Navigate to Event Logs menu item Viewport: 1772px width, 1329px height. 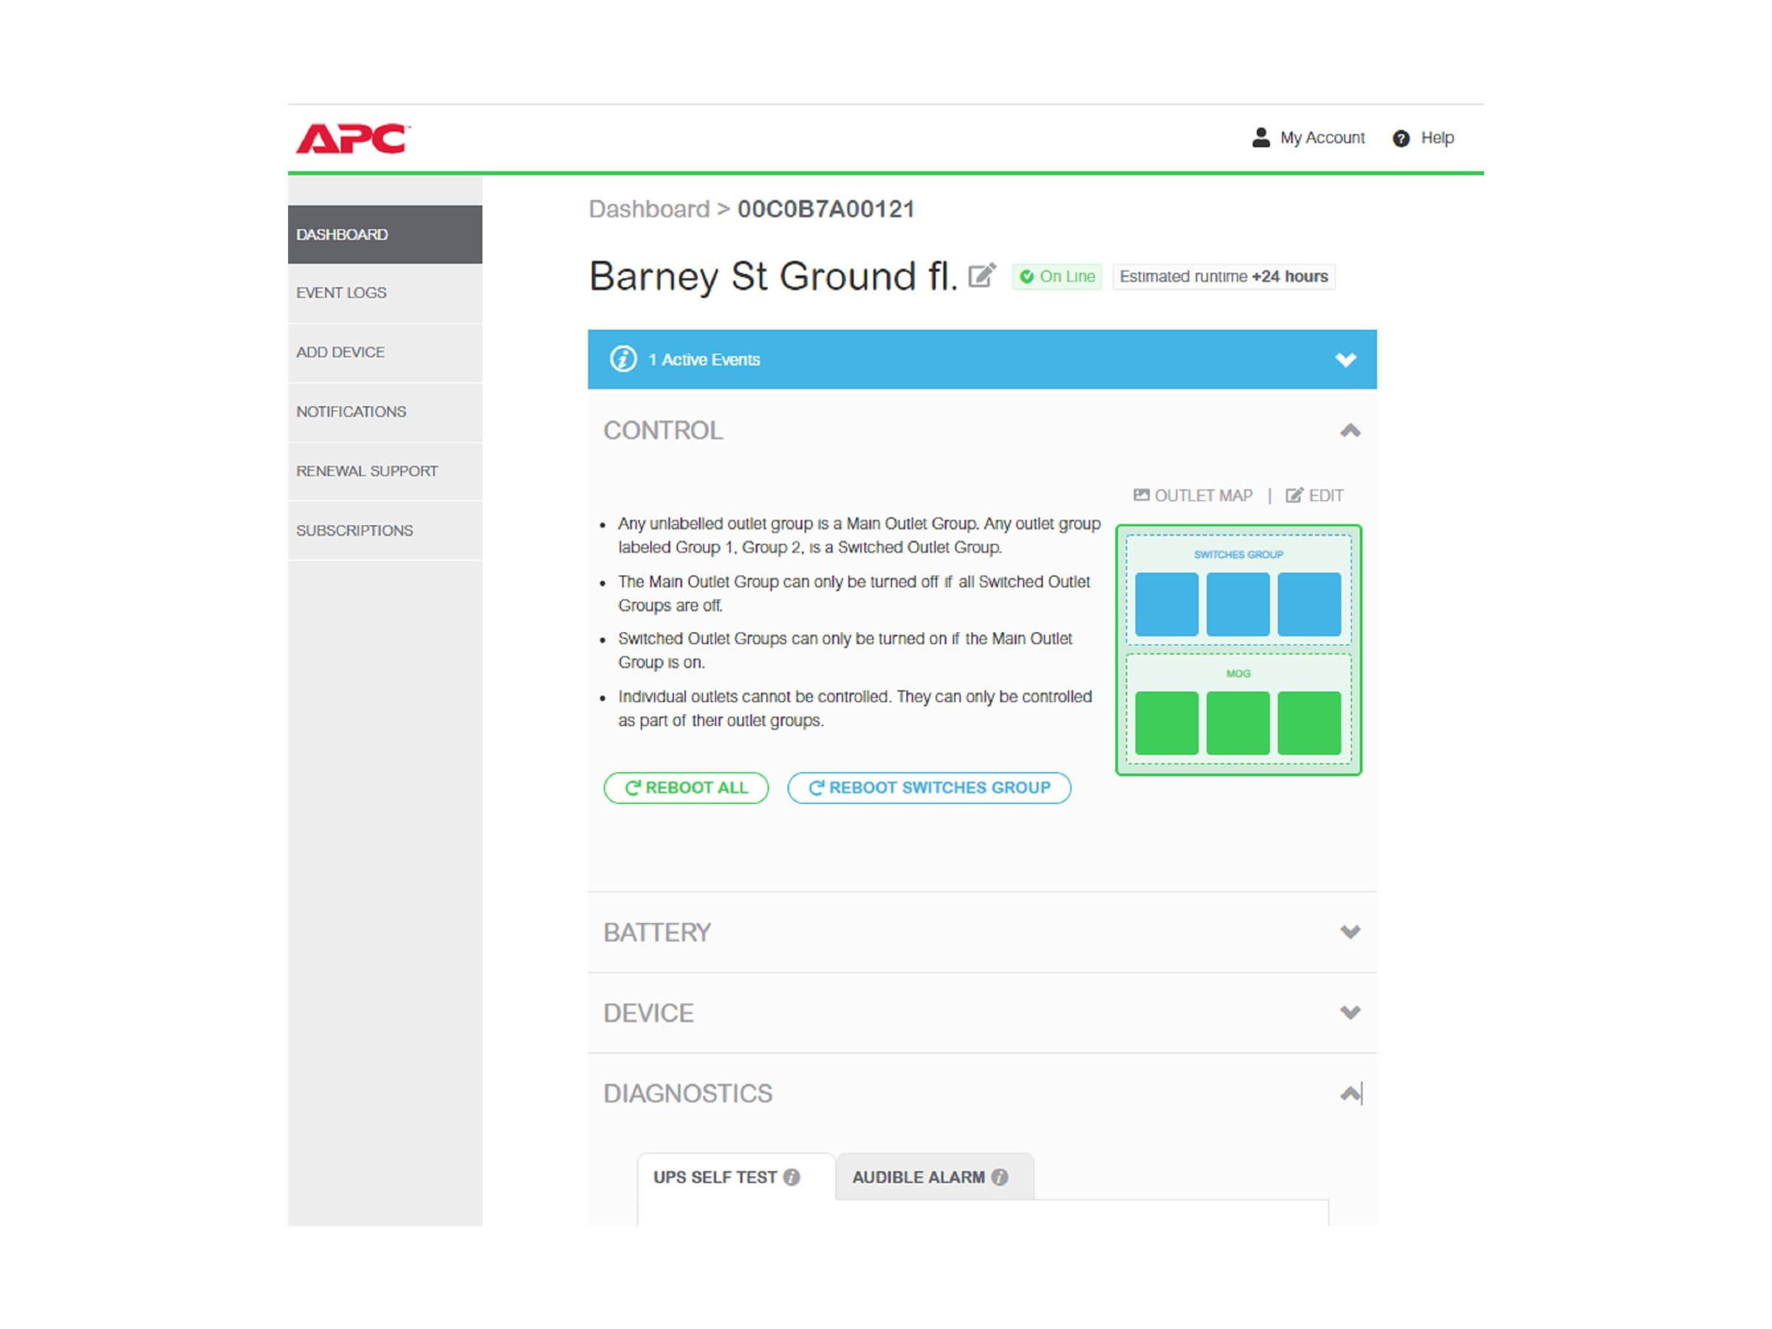(339, 293)
